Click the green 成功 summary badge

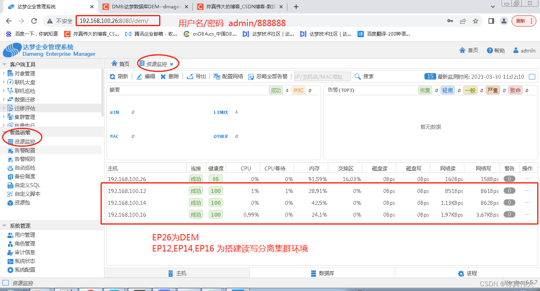point(276,90)
